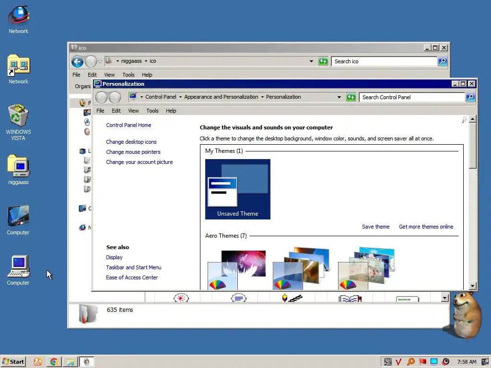Click in the Search Control Panel field

tap(412, 97)
